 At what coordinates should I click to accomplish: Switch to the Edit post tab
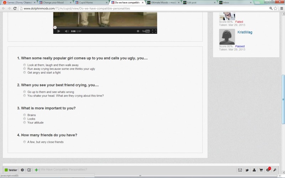tap(199, 2)
